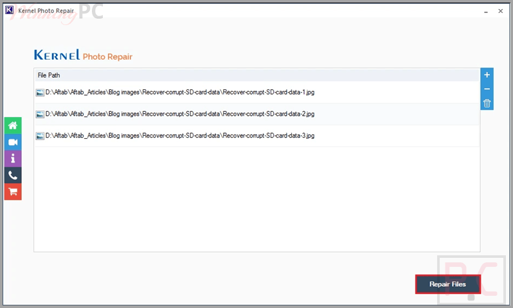Click the Kernel app icon in the title bar
The width and height of the screenshot is (513, 308).
[9, 10]
